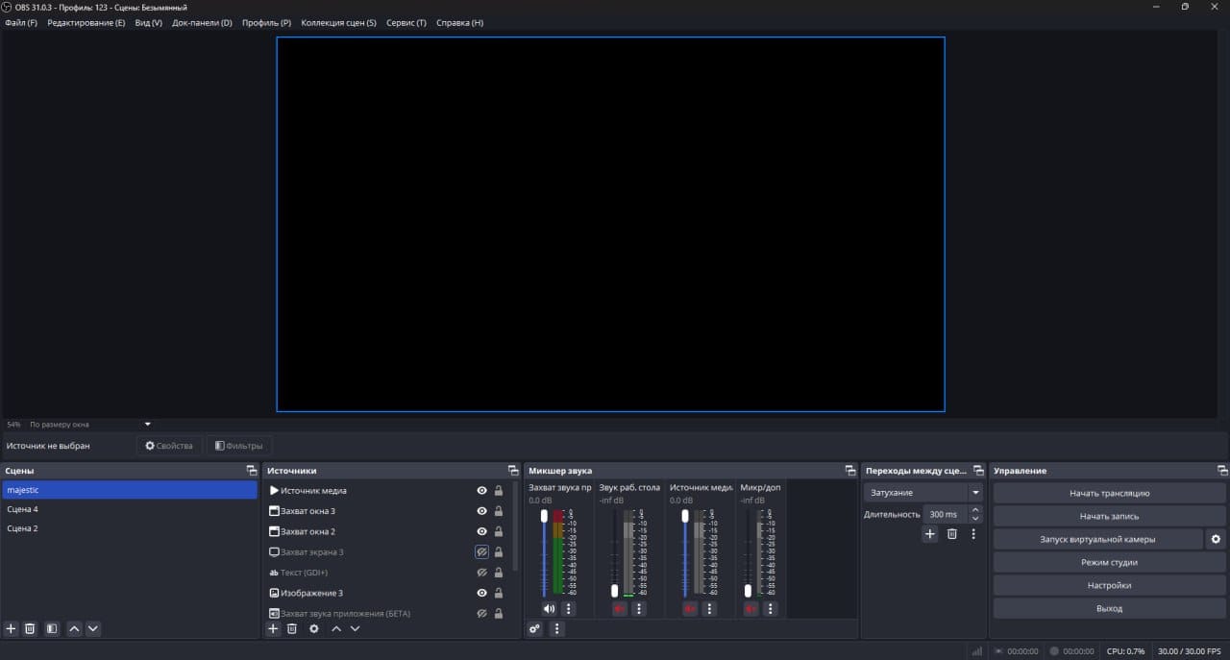Open transition properties three dots

click(x=973, y=534)
